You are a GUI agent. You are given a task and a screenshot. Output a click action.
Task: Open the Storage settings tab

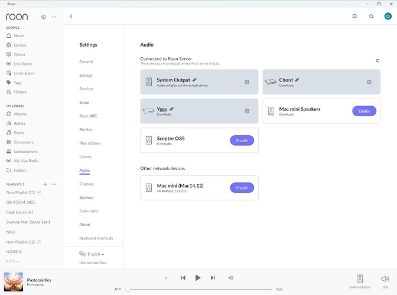coord(86,76)
